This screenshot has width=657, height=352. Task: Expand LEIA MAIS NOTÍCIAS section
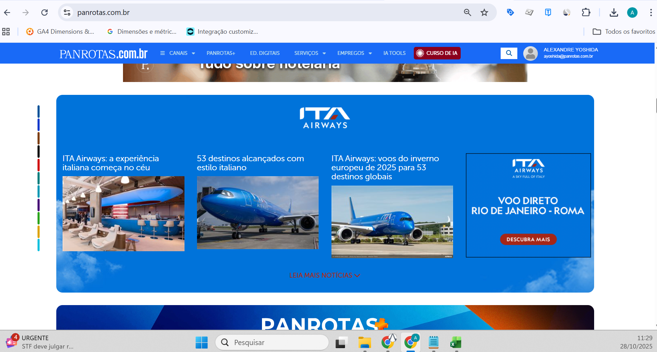tap(325, 275)
